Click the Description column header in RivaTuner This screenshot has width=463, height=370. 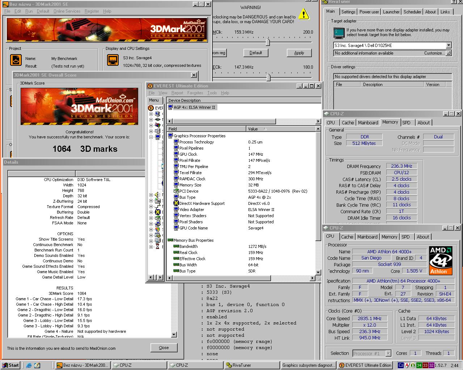[392, 85]
